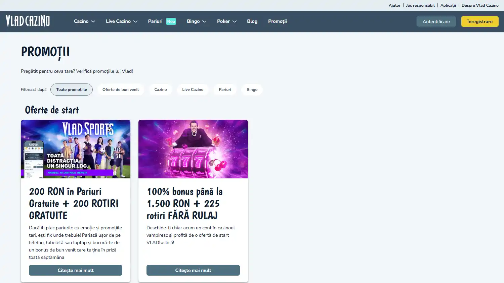The height and width of the screenshot is (283, 504).
Task: Click the Filtrează după label
Action: (x=34, y=90)
